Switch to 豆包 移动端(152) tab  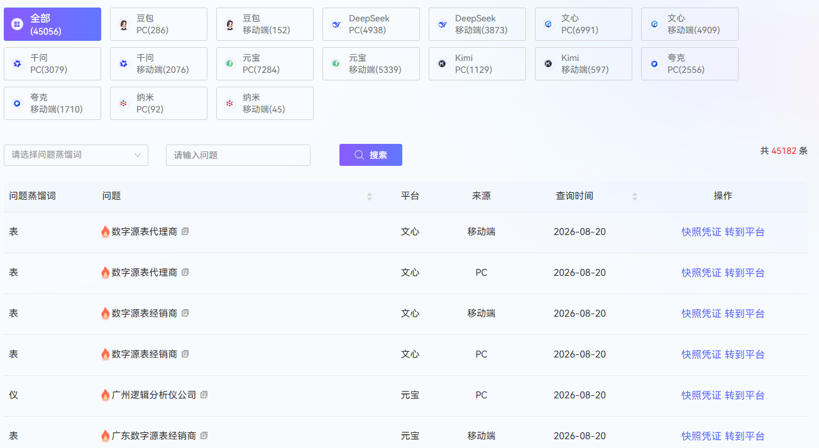(x=265, y=24)
